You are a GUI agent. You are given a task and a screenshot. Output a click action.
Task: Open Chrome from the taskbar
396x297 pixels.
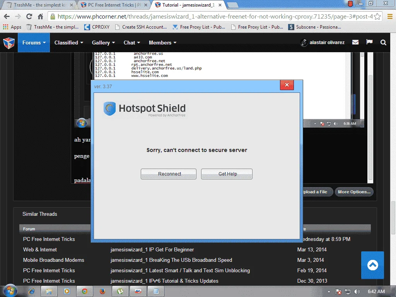[84, 292]
